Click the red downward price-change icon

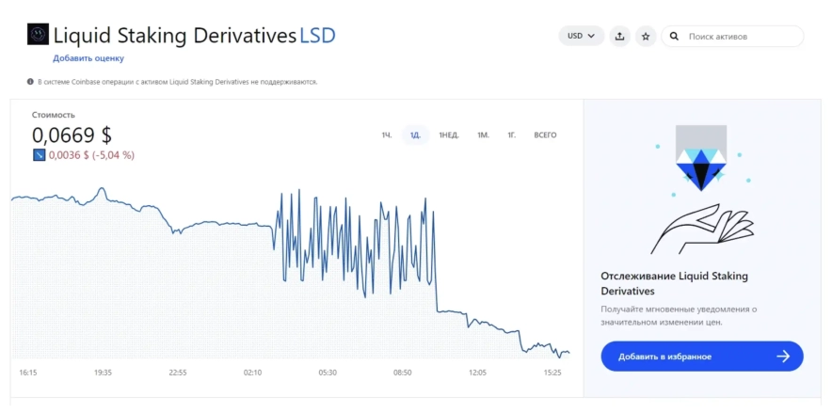coord(39,155)
